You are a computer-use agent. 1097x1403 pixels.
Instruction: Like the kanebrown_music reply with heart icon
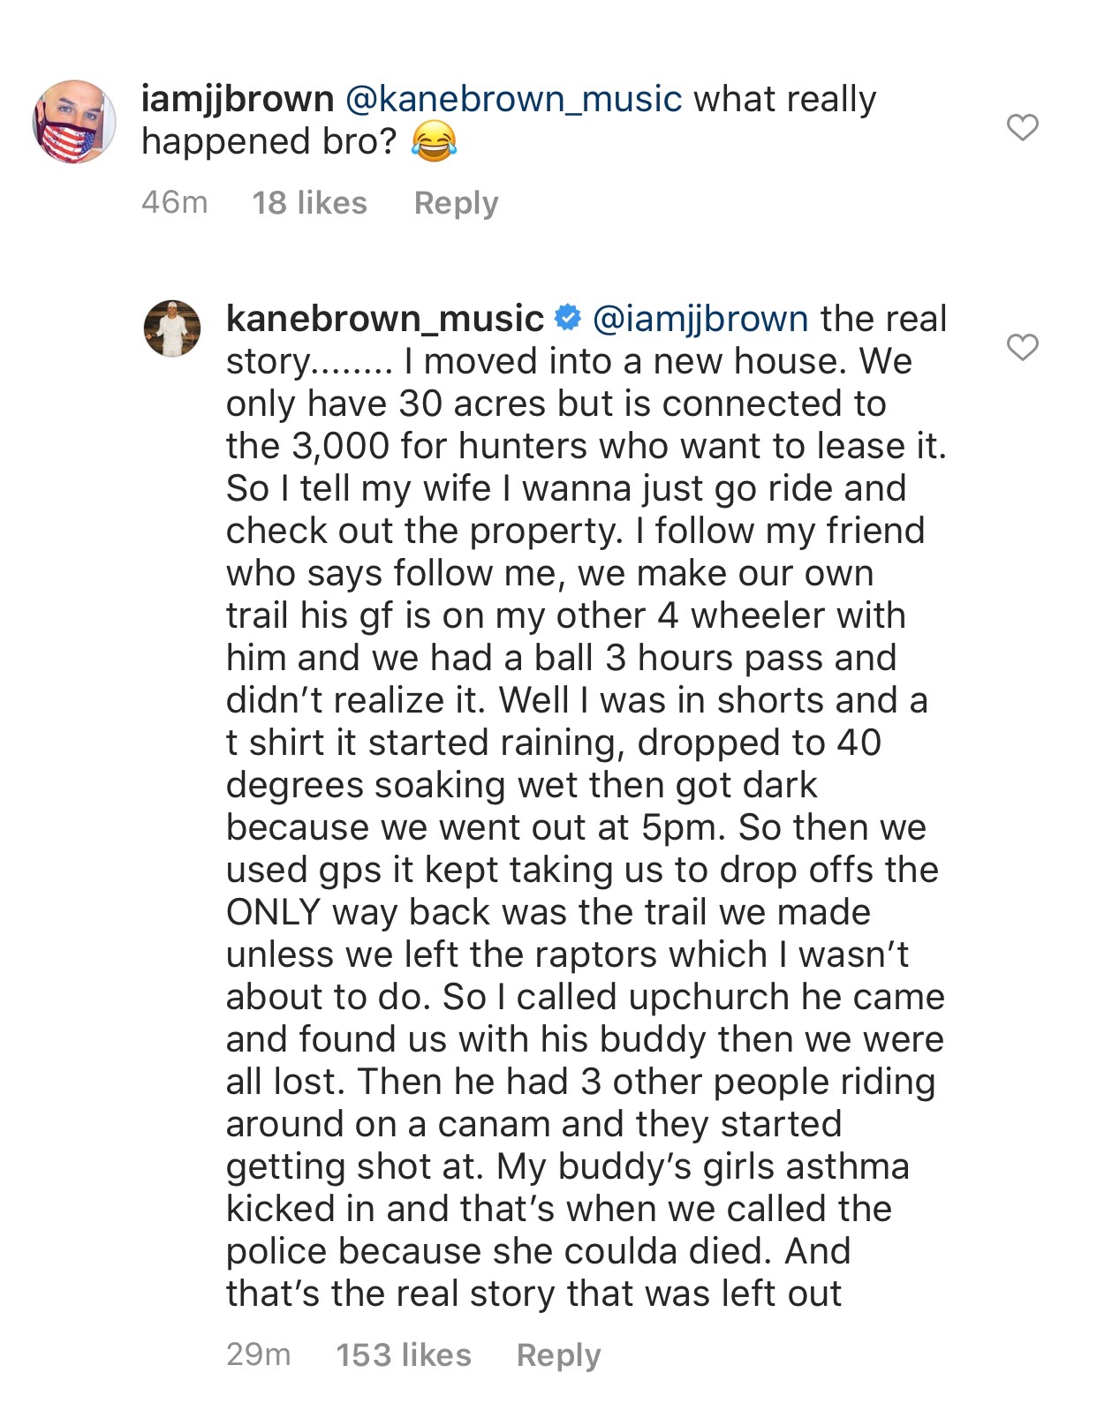pos(1023,348)
